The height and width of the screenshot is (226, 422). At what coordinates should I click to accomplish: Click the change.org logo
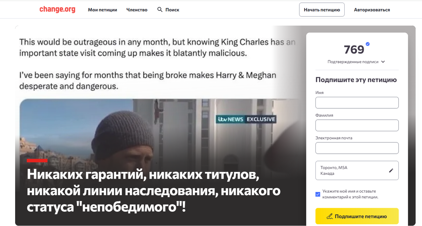57,9
